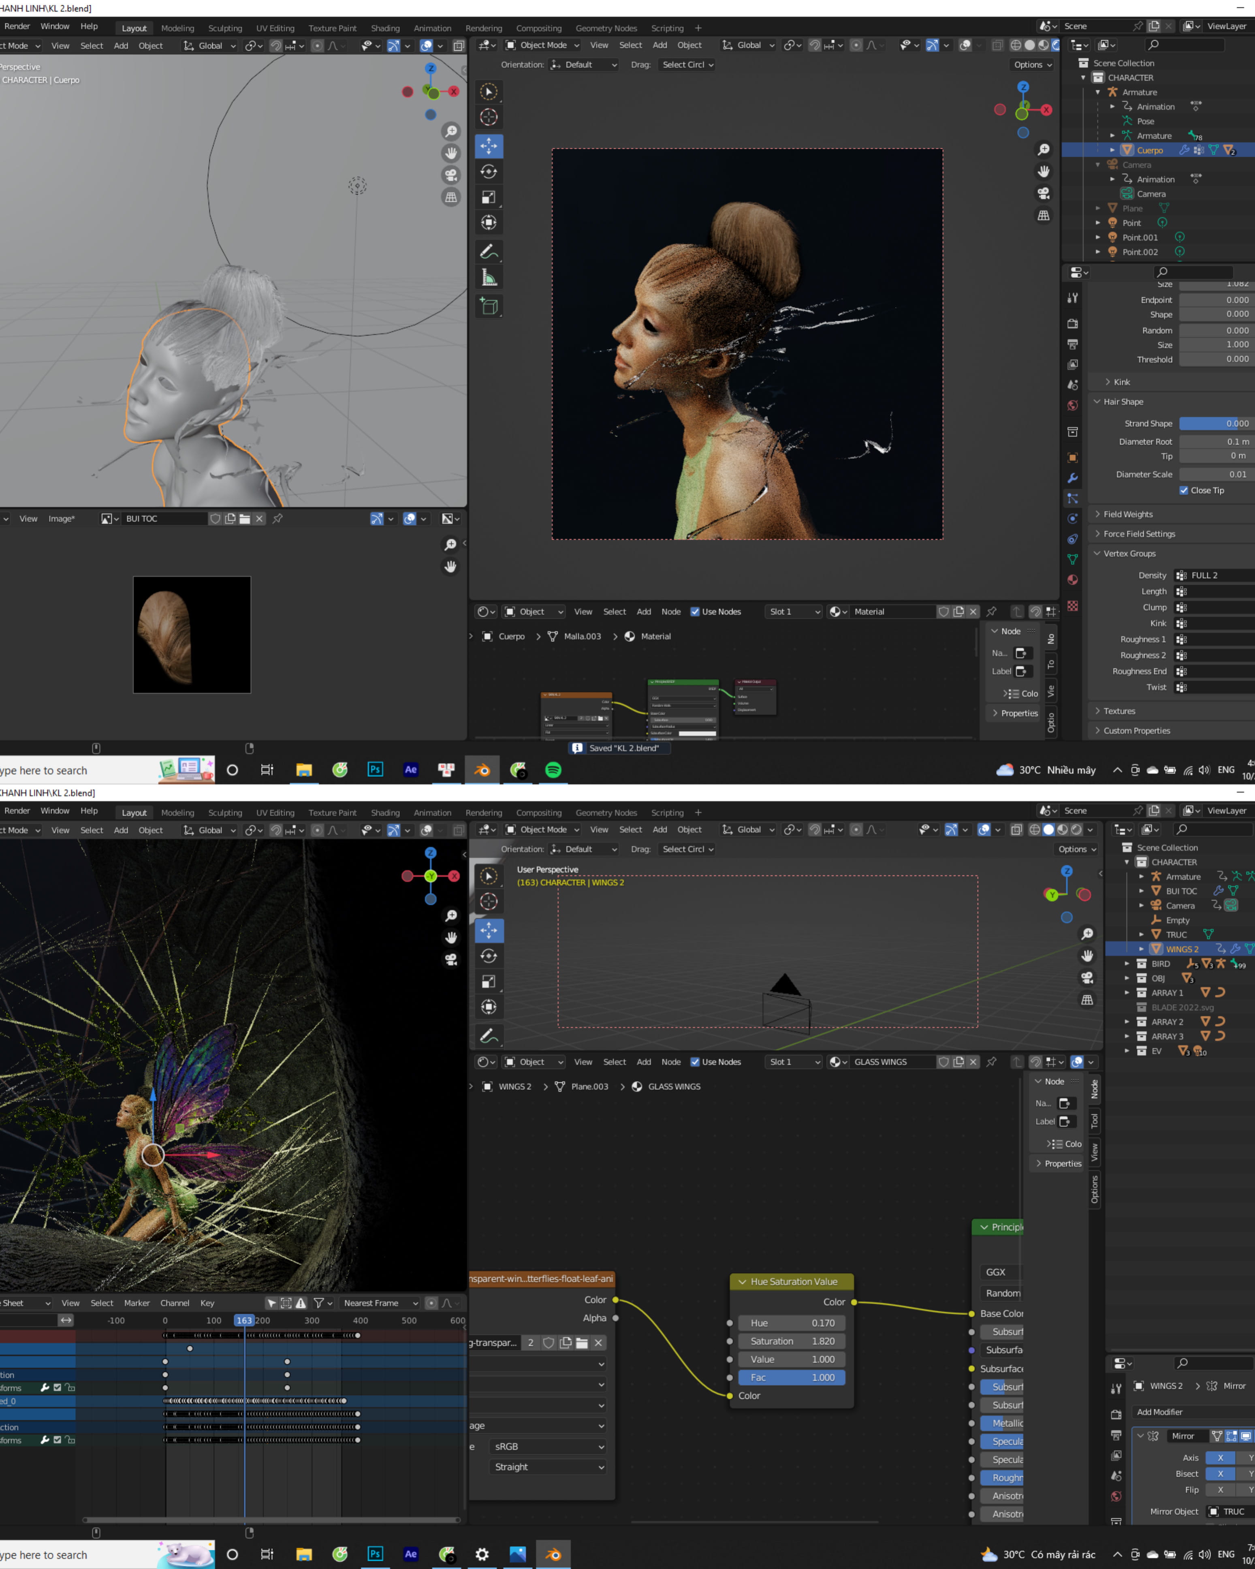Open Image* menu in top image editor
The image size is (1255, 1569).
coord(61,519)
